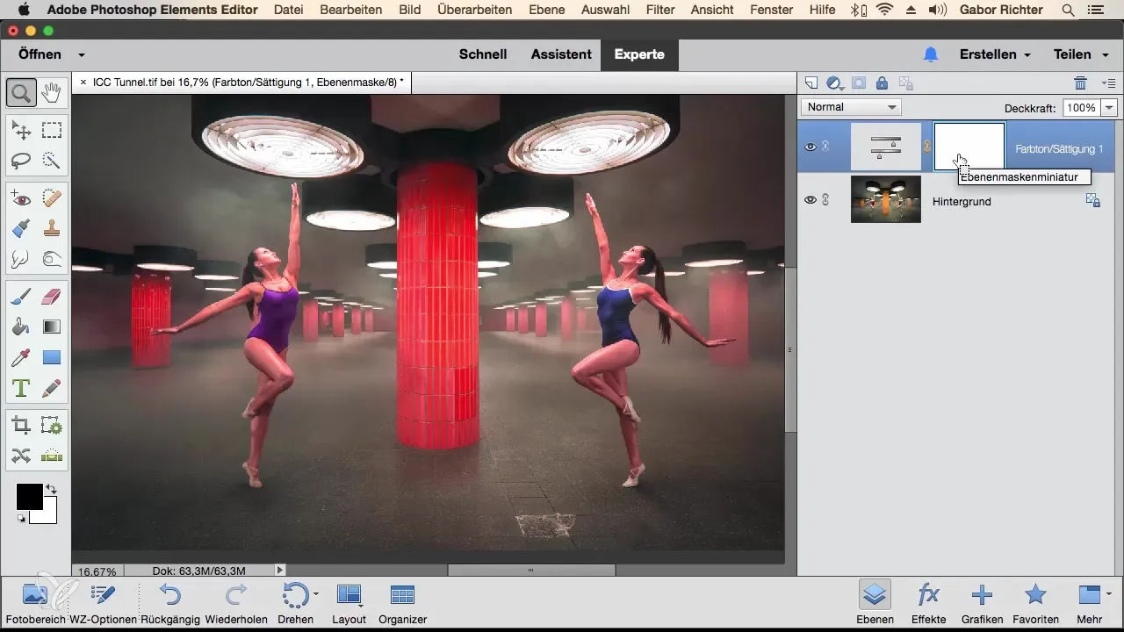
Task: Toggle the WZ-Optionen tool options panel
Action: [x=104, y=603]
